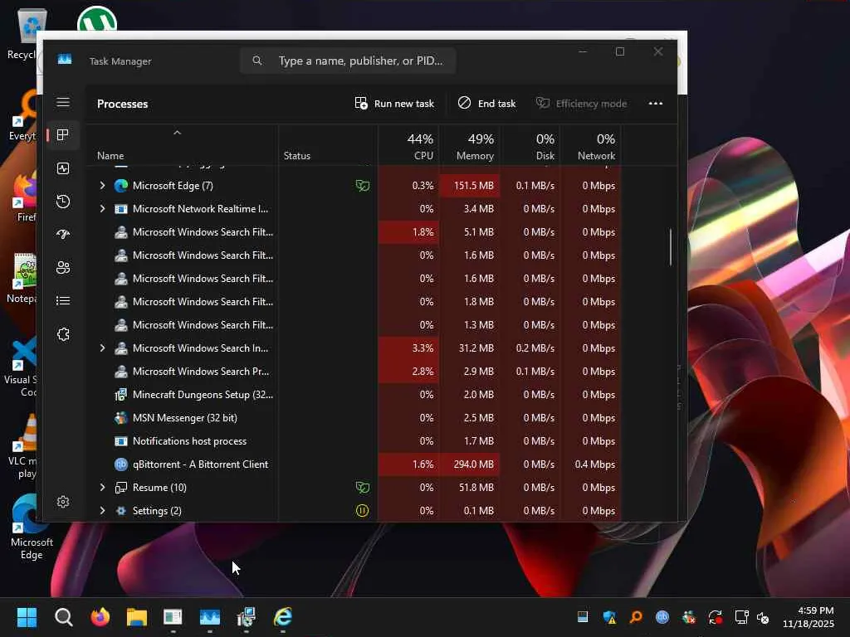Open Task Manager settings gear in sidebar
This screenshot has height=637, width=850.
pos(63,502)
